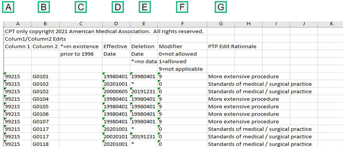Click the 'PTP Edit Rationale' header cell

[232, 46]
